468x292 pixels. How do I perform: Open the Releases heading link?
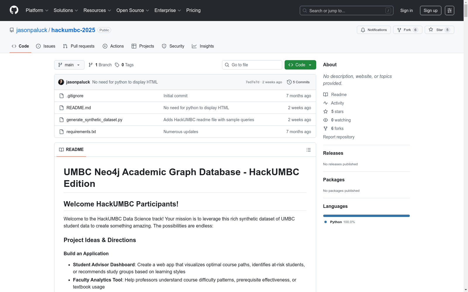tap(333, 153)
